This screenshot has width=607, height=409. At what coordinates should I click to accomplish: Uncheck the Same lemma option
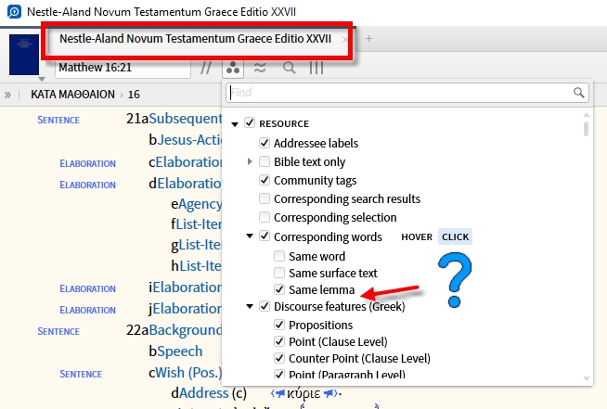pos(279,289)
